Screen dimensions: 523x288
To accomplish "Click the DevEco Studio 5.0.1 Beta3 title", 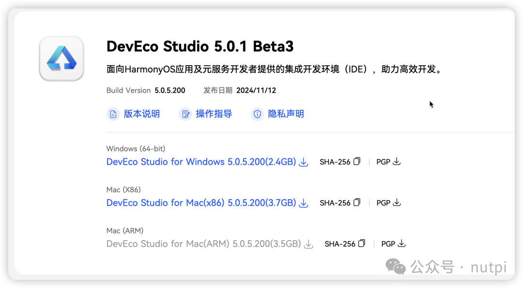I will [x=200, y=46].
